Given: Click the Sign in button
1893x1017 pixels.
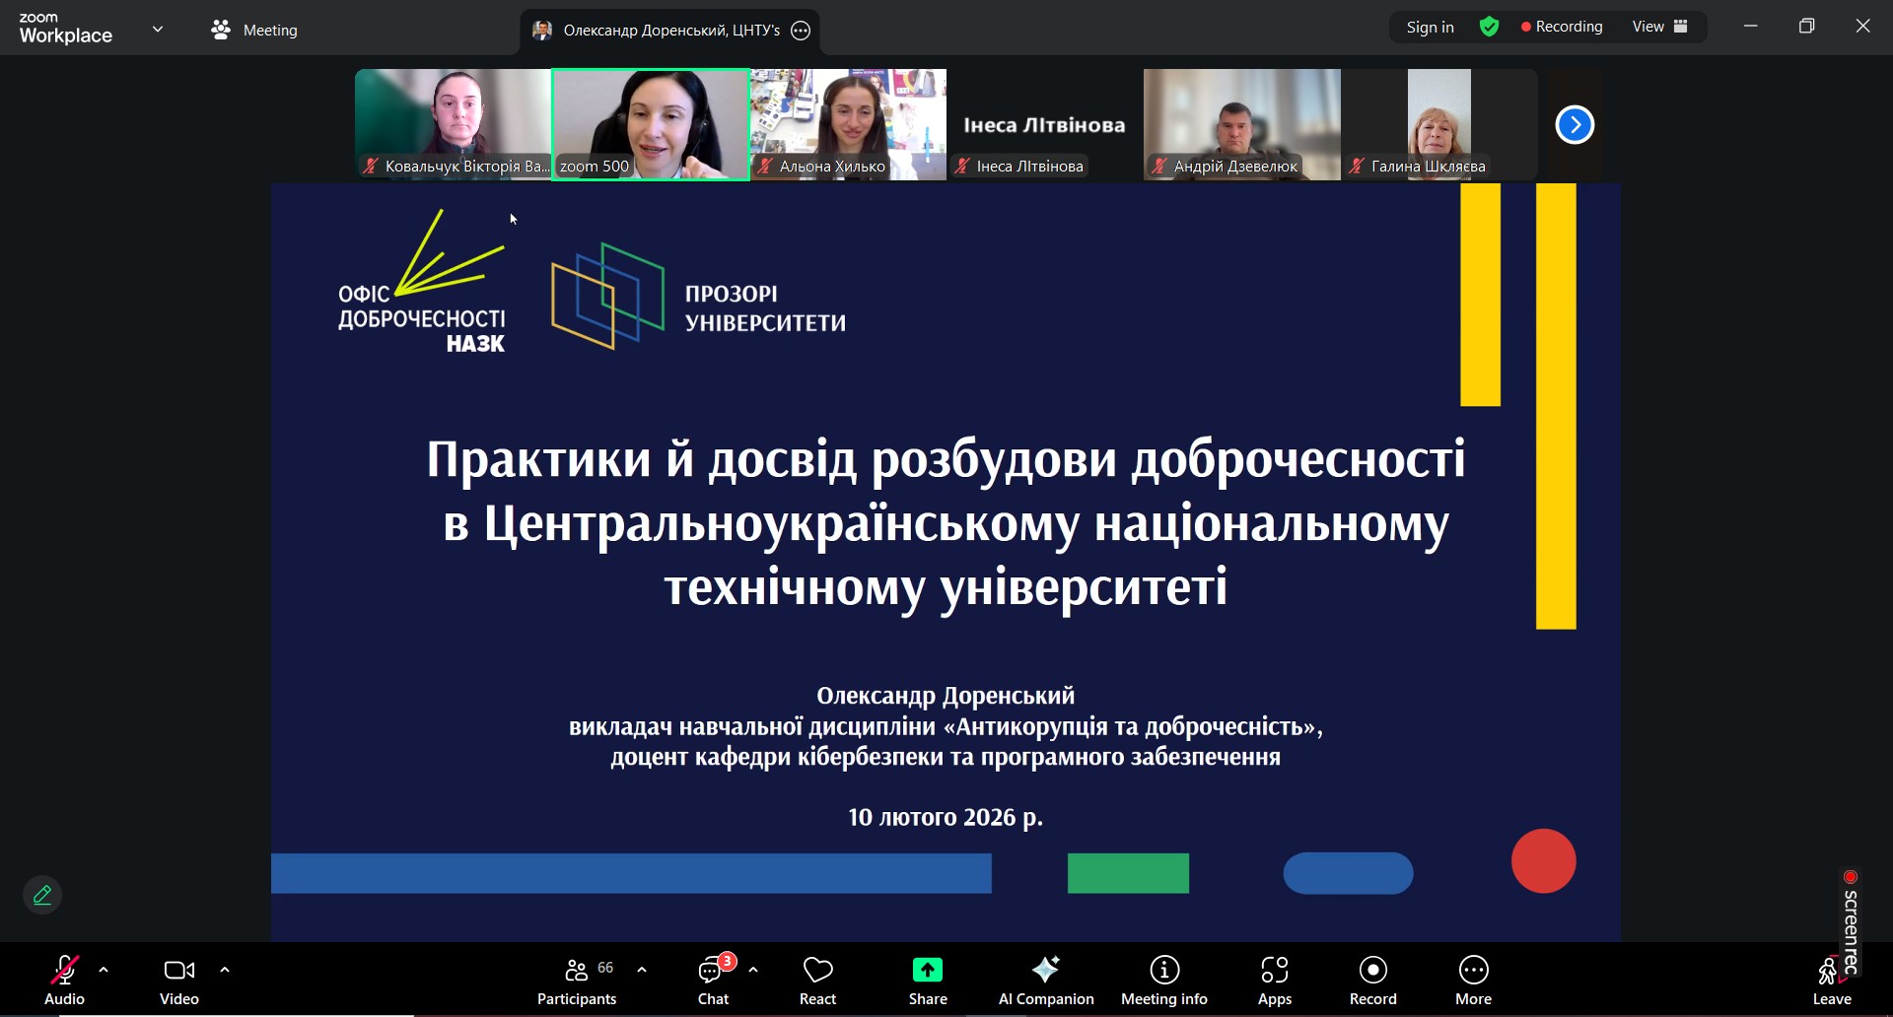Looking at the screenshot, I should click(x=1429, y=27).
